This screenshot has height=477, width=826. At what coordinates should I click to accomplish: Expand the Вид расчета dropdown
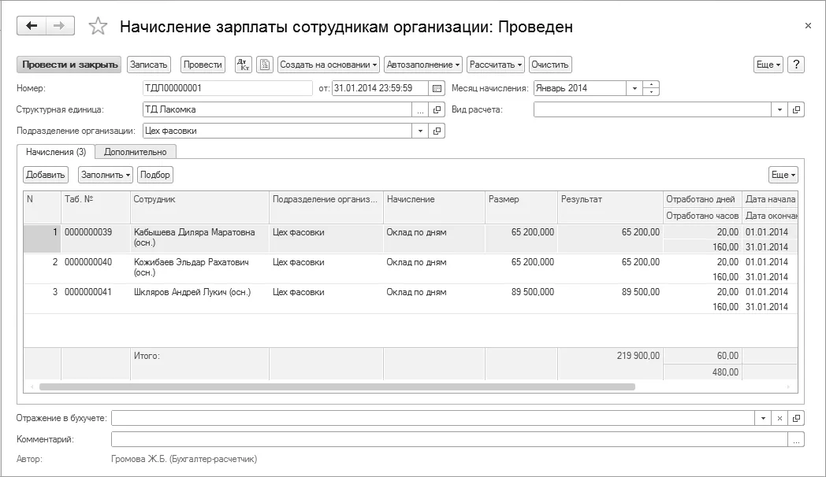coord(779,110)
